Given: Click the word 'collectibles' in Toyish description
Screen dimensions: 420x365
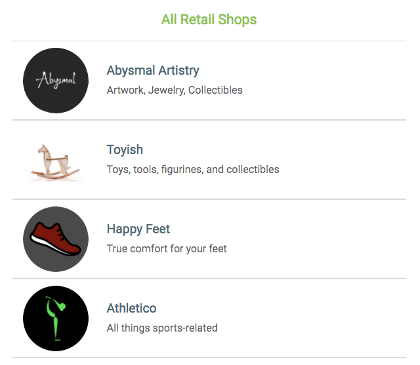Looking at the screenshot, I should coord(253,170).
